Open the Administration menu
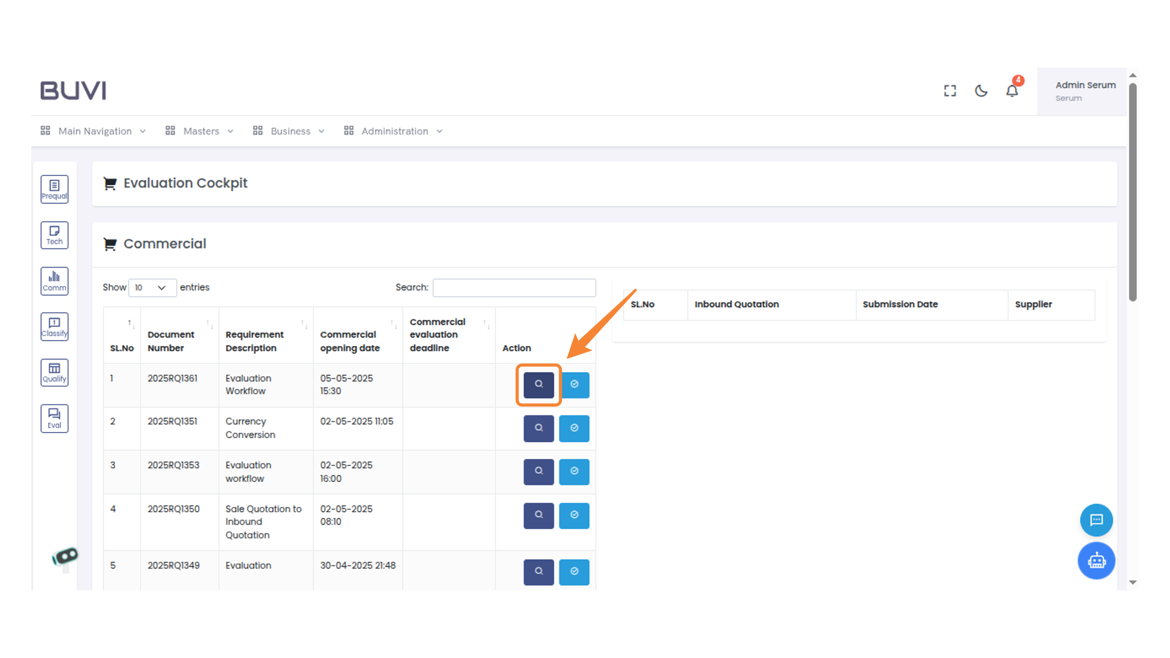1170x658 pixels. point(394,131)
